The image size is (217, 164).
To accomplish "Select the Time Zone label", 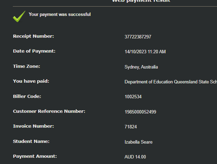I will click(27, 66).
